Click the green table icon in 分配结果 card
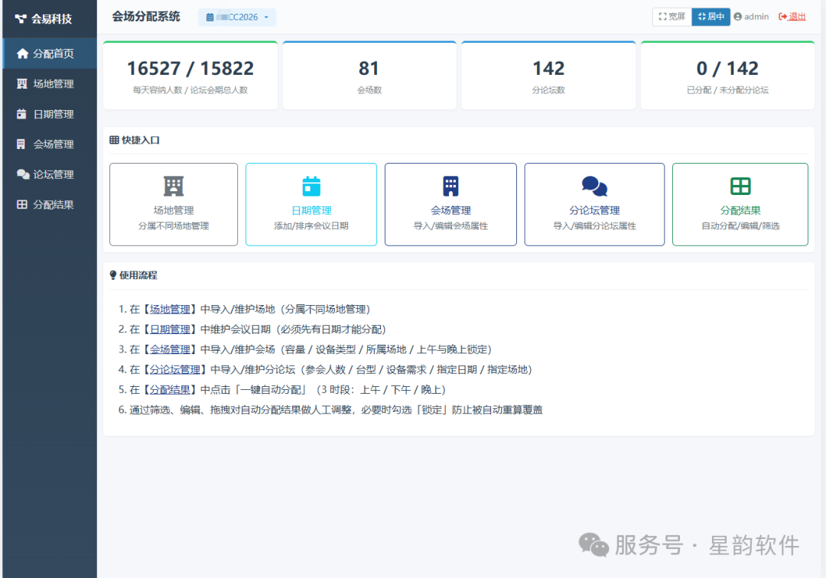826x578 pixels. pos(740,187)
